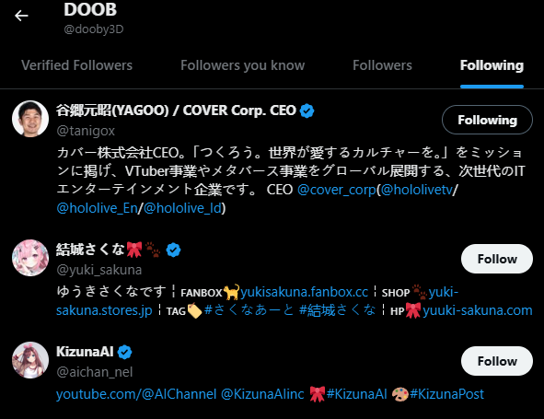Screen dimensions: 544x419
Task: Open YAGOO's profile picture
Action: [x=30, y=119]
